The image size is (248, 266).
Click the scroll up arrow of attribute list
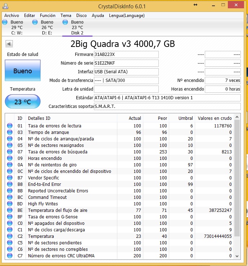[x=237, y=117]
